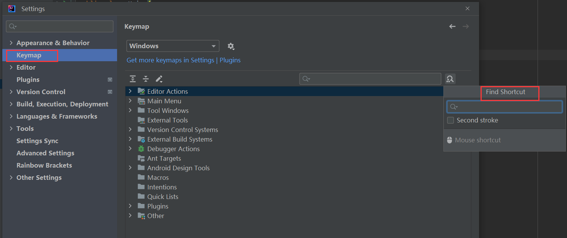Click the back arrow navigation icon

point(452,26)
